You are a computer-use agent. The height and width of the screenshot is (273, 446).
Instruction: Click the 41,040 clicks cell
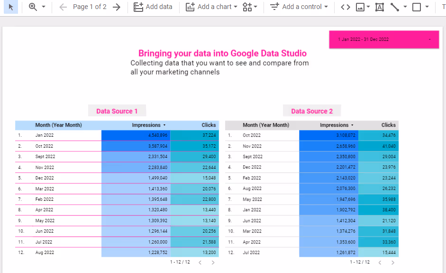coord(379,146)
